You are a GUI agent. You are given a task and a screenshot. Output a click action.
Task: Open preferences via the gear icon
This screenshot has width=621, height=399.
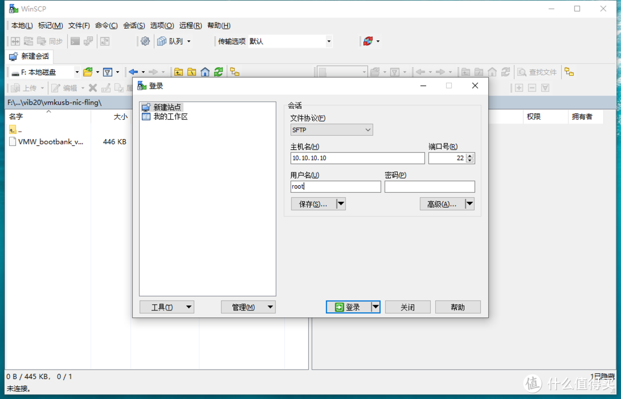coord(145,41)
